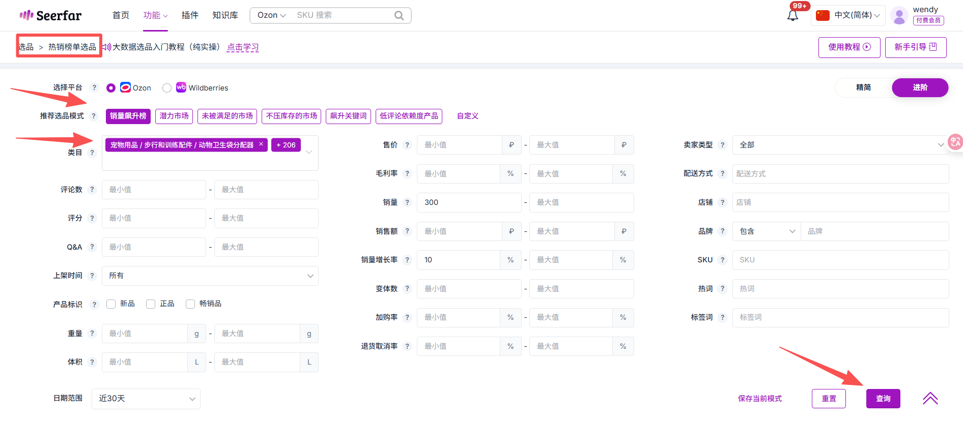Screen dimensions: 963x421
Task: Remove the 宠物用品 category tag
Action: (x=261, y=144)
